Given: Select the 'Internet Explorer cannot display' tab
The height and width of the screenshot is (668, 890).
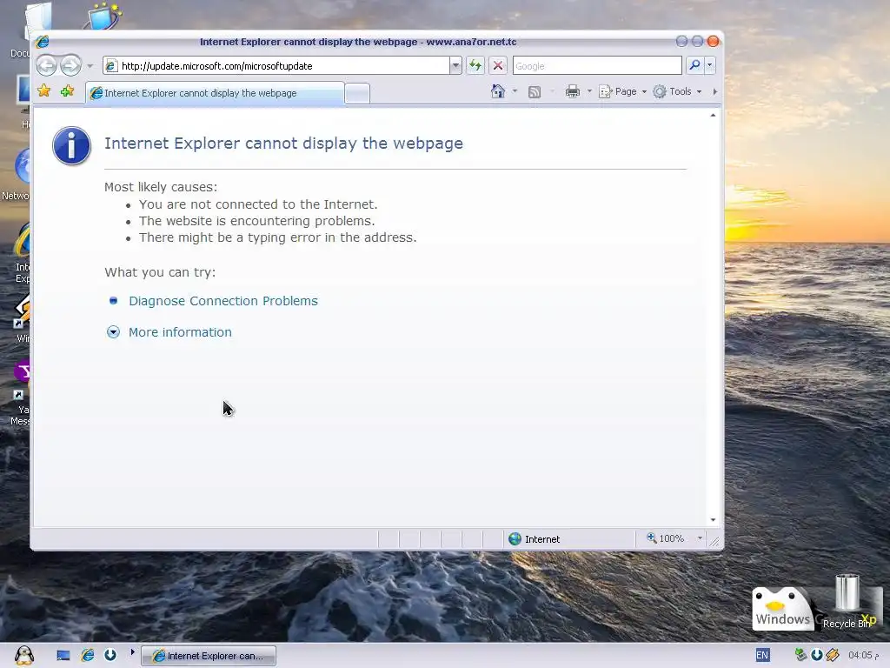Looking at the screenshot, I should (x=215, y=93).
